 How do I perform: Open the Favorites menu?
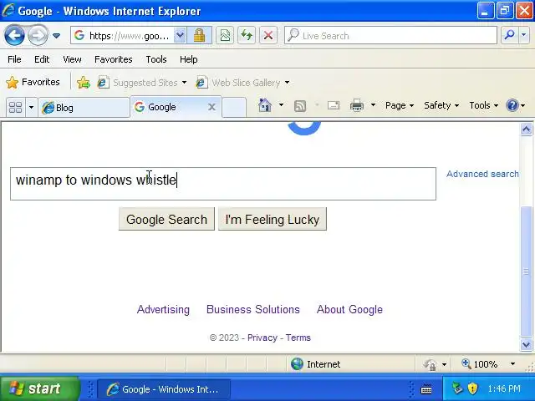click(x=114, y=59)
